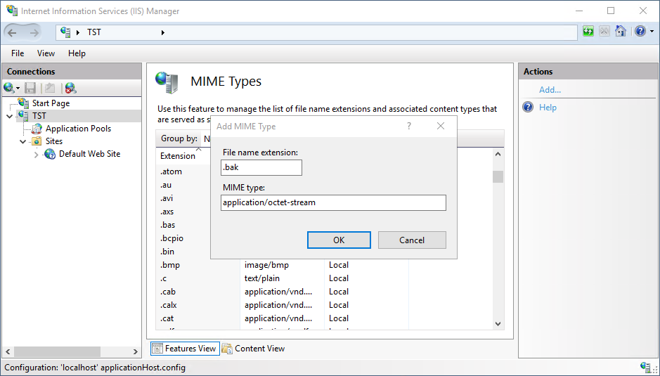Select the .axs extension row
This screenshot has width=660, height=376.
167,212
